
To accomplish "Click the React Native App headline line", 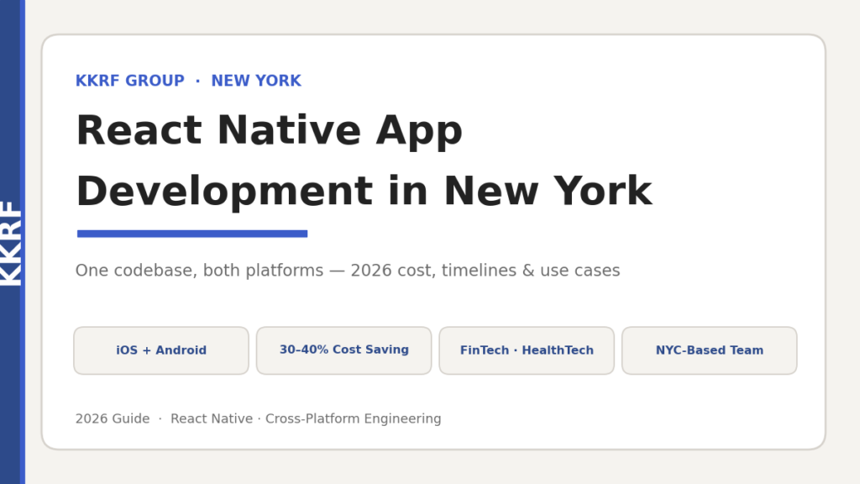I will (270, 131).
